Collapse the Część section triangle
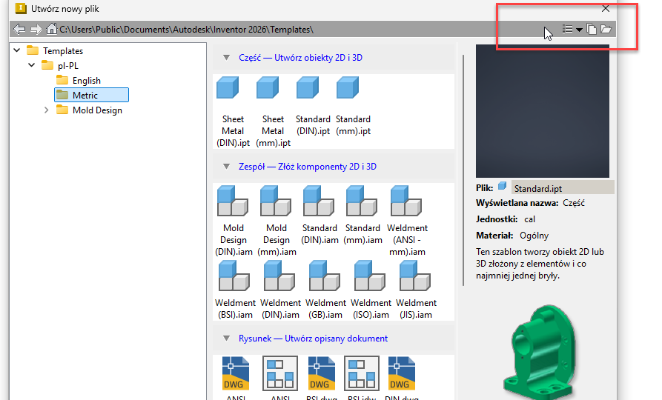This screenshot has width=662, height=400. pyautogui.click(x=226, y=57)
